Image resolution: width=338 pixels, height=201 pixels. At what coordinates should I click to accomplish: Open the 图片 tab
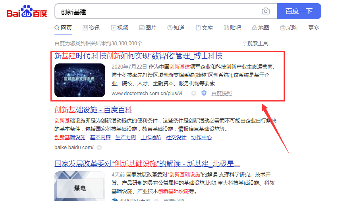pos(148,28)
